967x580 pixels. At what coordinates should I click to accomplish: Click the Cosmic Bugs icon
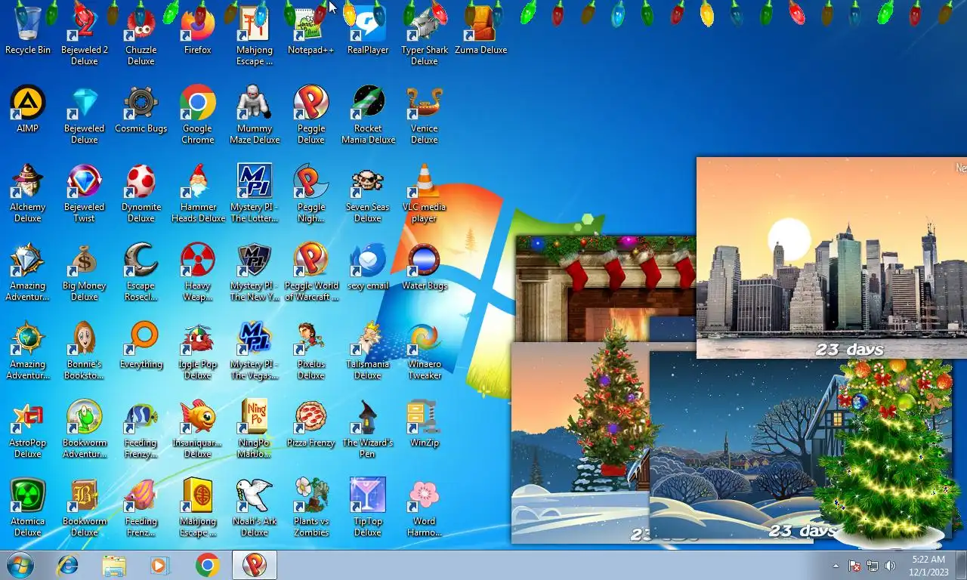(x=141, y=109)
